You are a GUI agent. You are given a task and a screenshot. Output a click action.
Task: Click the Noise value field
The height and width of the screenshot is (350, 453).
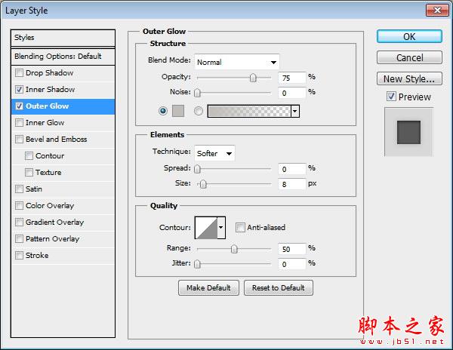click(x=291, y=93)
